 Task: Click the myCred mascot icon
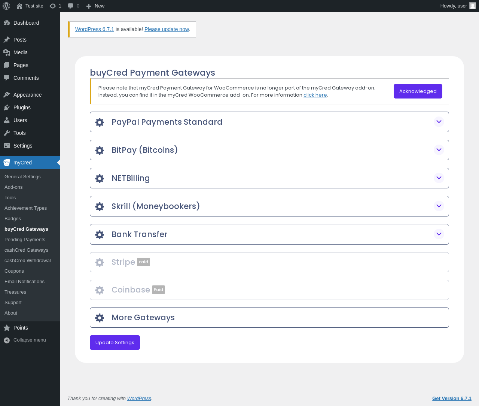[x=7, y=163]
